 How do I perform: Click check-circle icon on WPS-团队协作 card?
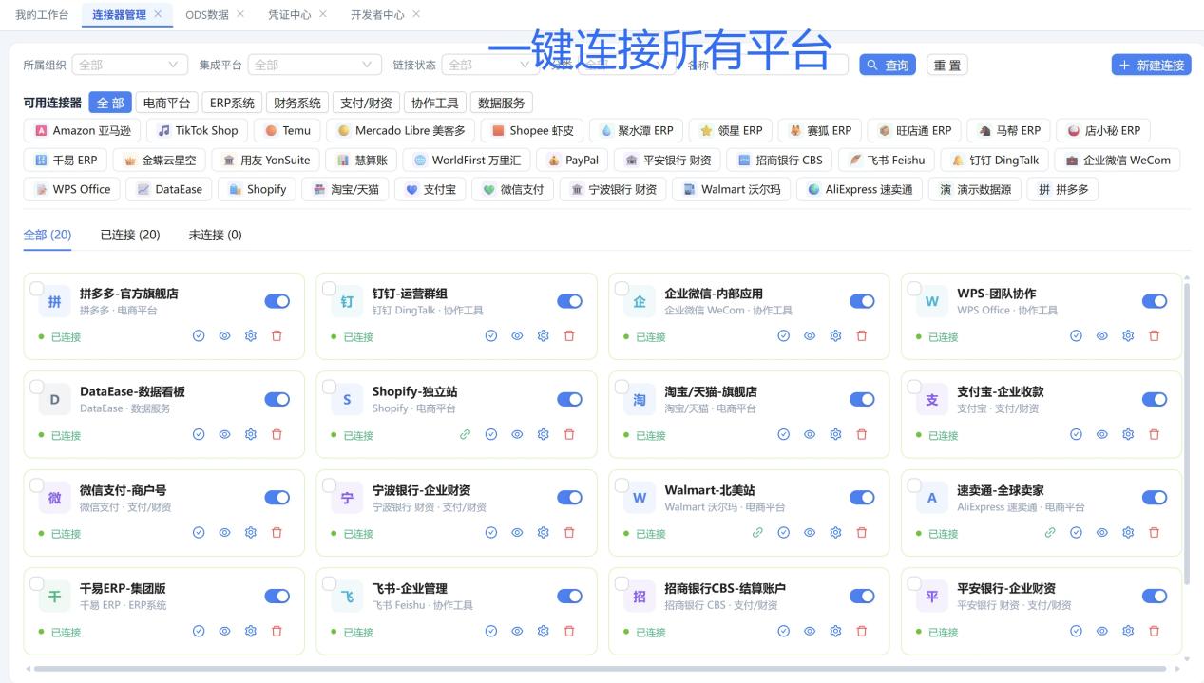tap(1076, 335)
